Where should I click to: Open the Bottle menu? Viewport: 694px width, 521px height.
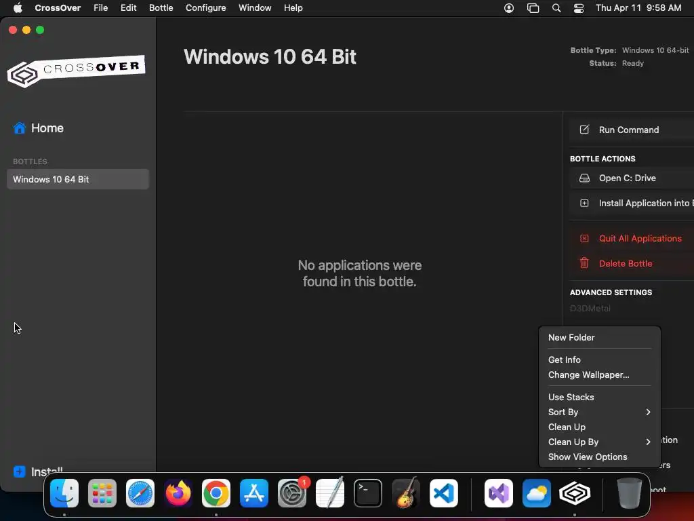click(x=161, y=8)
